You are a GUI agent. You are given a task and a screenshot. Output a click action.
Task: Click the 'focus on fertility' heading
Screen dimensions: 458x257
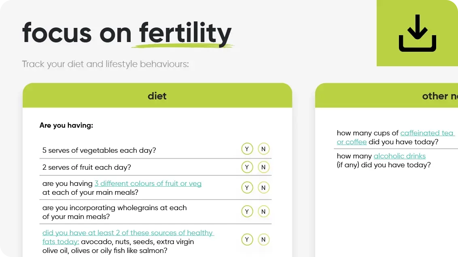127,33
